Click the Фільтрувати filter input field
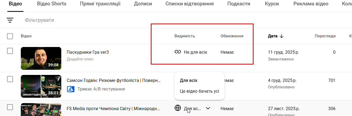 tap(39, 20)
